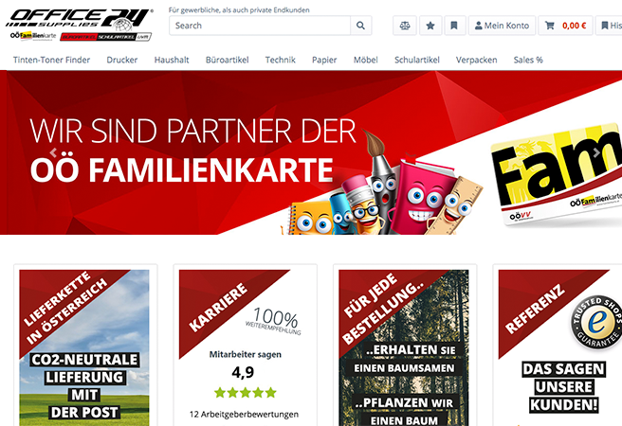Click the red Büroartikel Schulartikel badge
The height and width of the screenshot is (426, 622).
click(106, 37)
